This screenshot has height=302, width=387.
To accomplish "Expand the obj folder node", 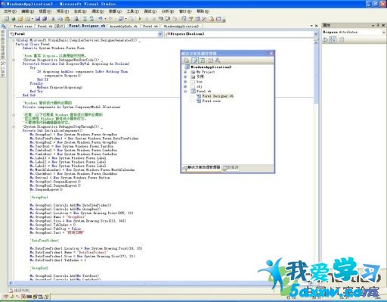I will (x=185, y=86).
